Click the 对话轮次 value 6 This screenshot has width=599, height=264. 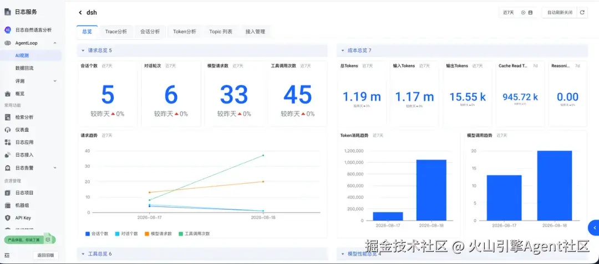(x=171, y=95)
